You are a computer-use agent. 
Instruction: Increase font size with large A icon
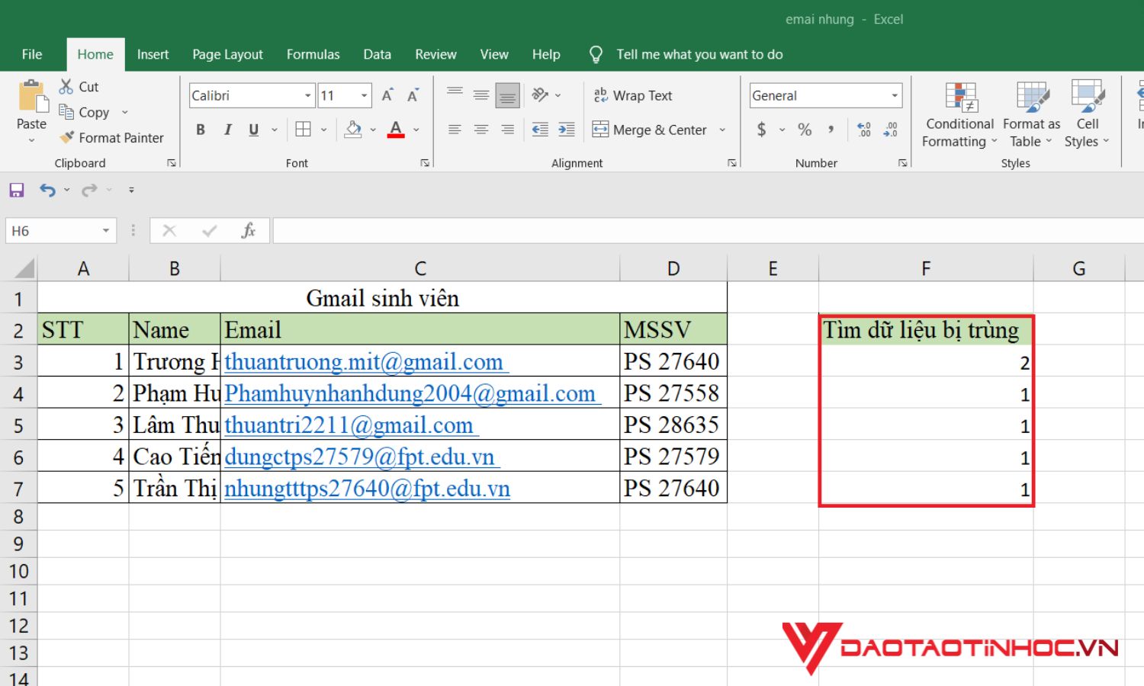click(387, 95)
